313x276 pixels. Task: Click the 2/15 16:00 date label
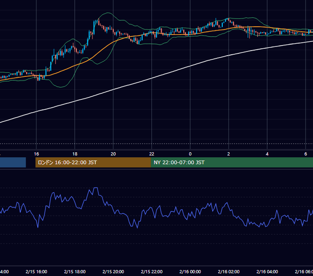[x=36, y=271]
